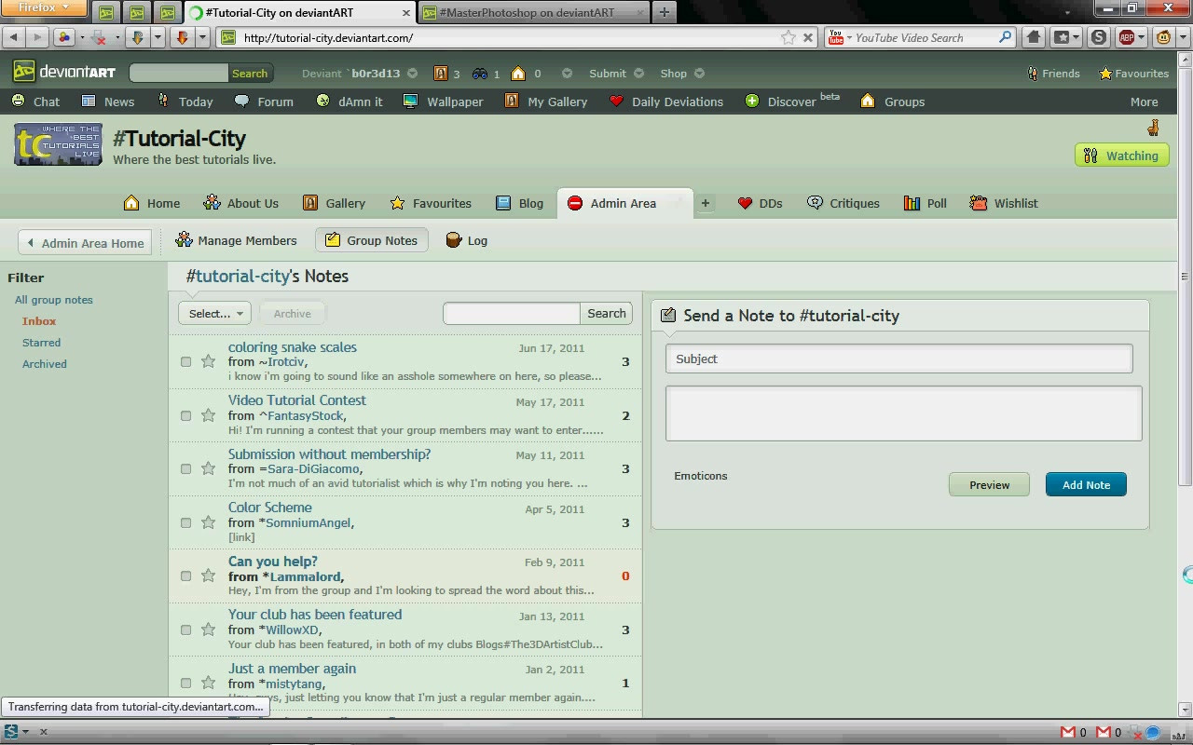Switch to the Gallery group tab

click(x=334, y=203)
